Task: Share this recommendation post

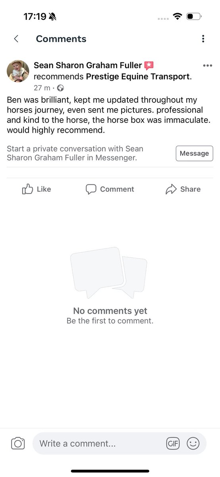Action: point(183,189)
